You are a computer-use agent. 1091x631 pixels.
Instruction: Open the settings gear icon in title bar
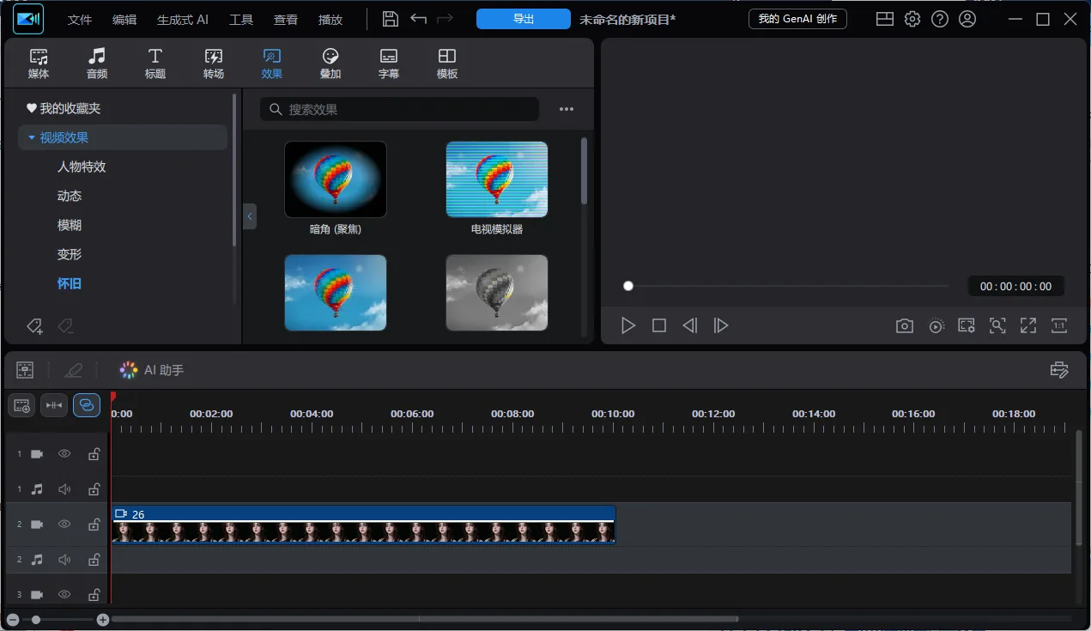pyautogui.click(x=912, y=19)
